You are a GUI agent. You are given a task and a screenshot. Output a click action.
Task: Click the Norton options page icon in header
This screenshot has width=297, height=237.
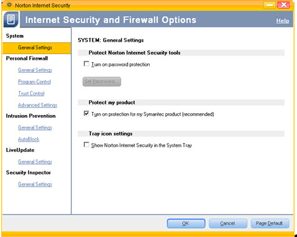click(11, 19)
